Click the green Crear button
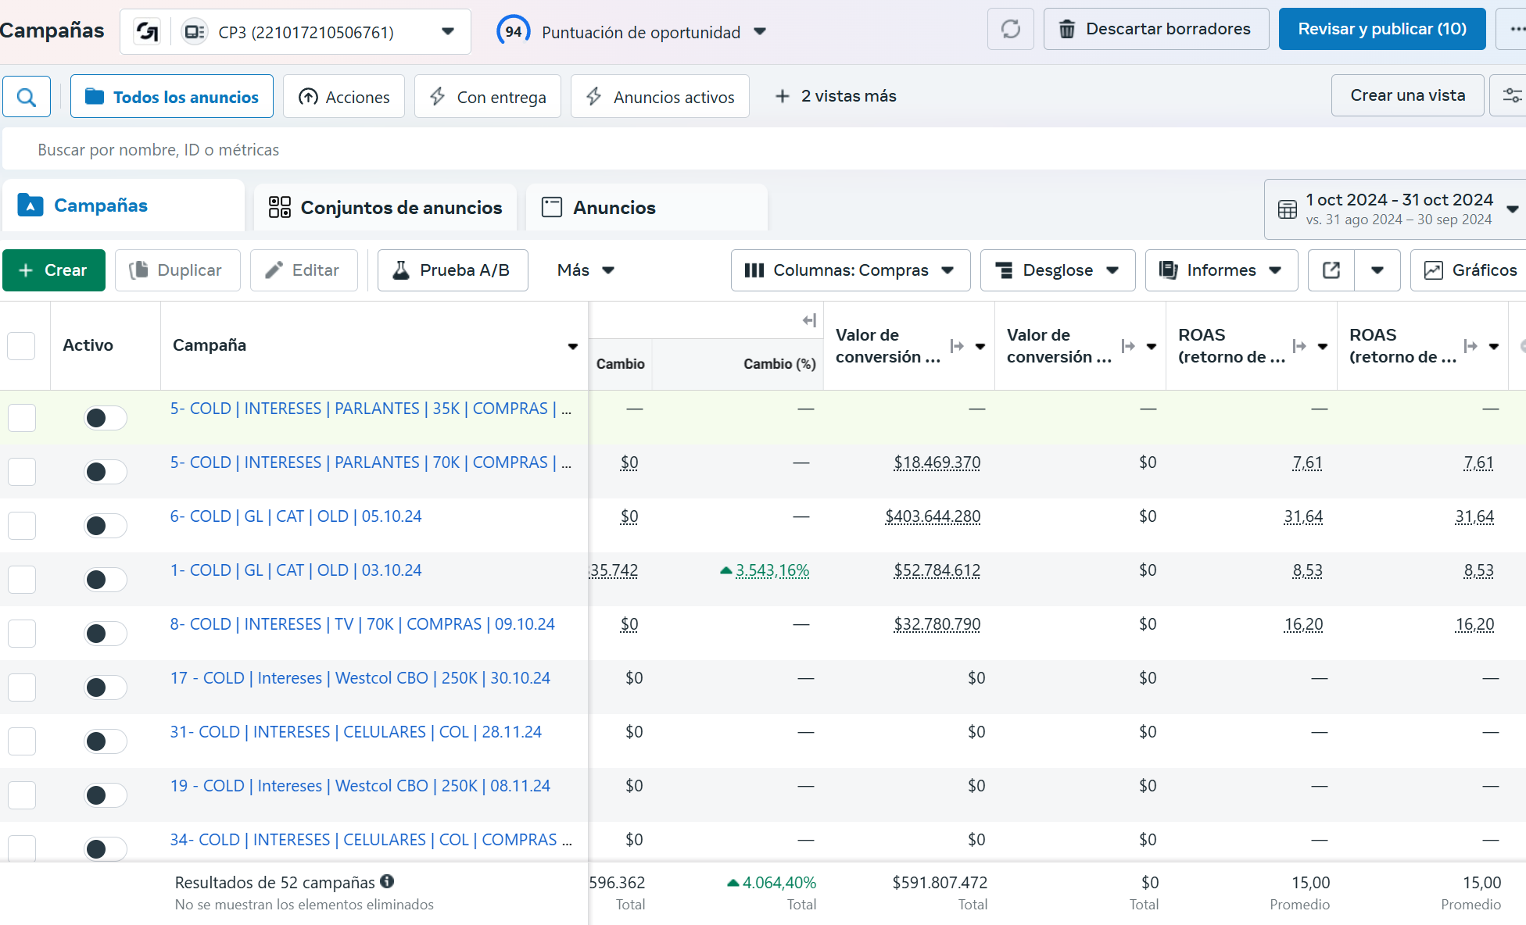The image size is (1526, 925). click(54, 270)
